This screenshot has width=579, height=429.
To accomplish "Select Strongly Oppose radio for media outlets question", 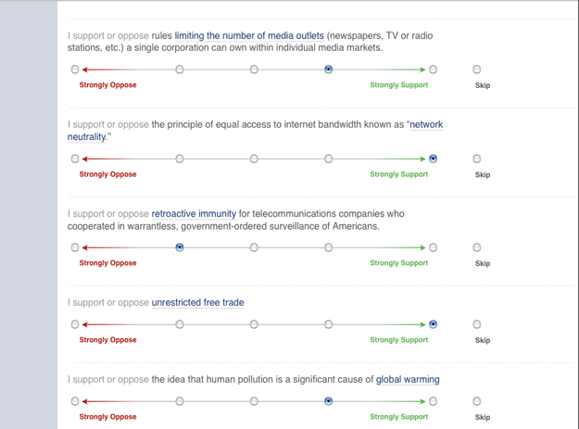I will 75,69.
